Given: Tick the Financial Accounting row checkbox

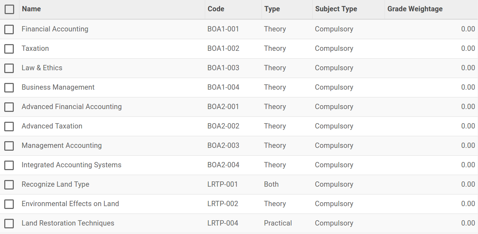Looking at the screenshot, I should [9, 29].
